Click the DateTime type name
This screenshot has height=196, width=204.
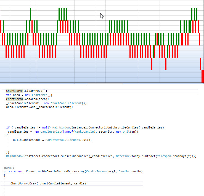point(123,156)
